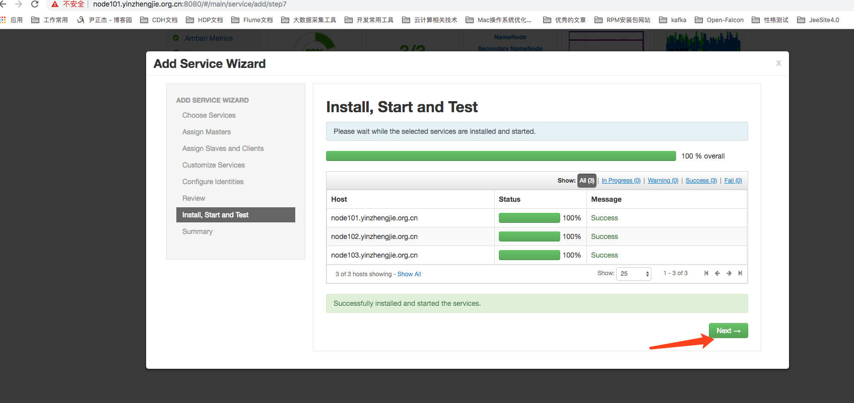The image size is (854, 403).
Task: Open the 博客园 bookmark
Action: coord(105,20)
